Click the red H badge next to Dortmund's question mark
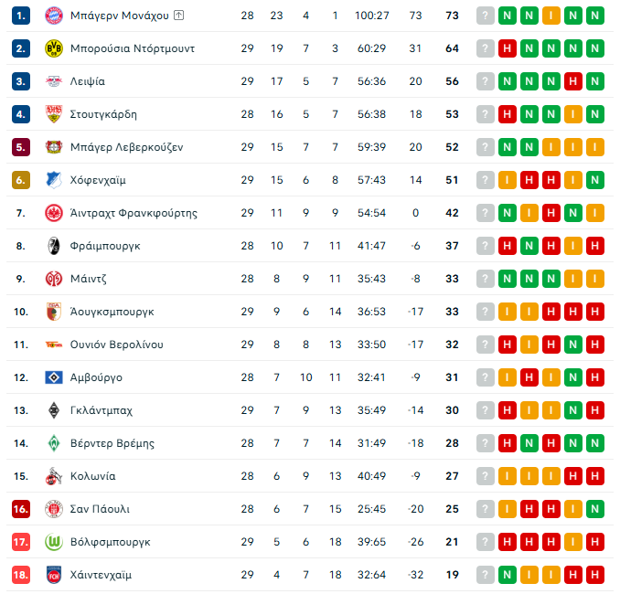This screenshot has height=594, width=620. (507, 48)
